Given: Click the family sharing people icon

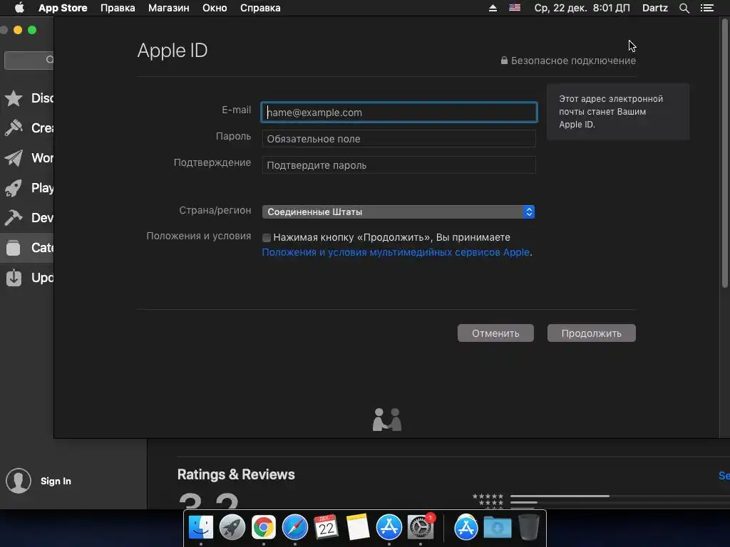Looking at the screenshot, I should point(387,420).
